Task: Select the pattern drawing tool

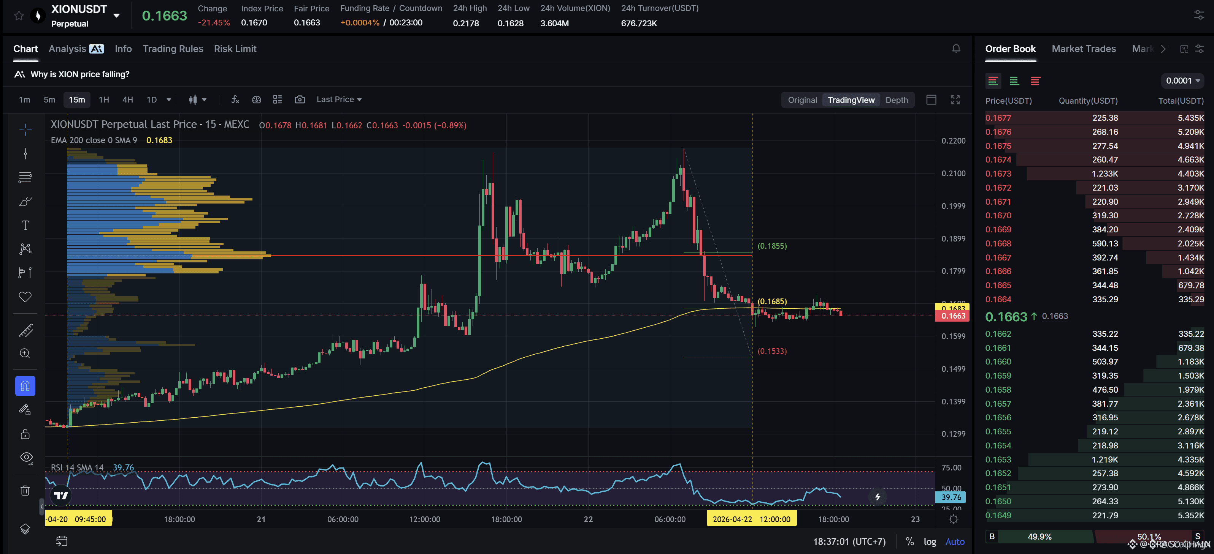Action: pyautogui.click(x=25, y=249)
